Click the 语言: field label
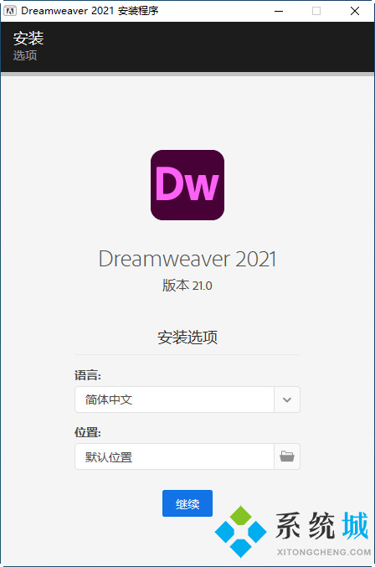Viewport: 375px width, 567px height. 88,375
